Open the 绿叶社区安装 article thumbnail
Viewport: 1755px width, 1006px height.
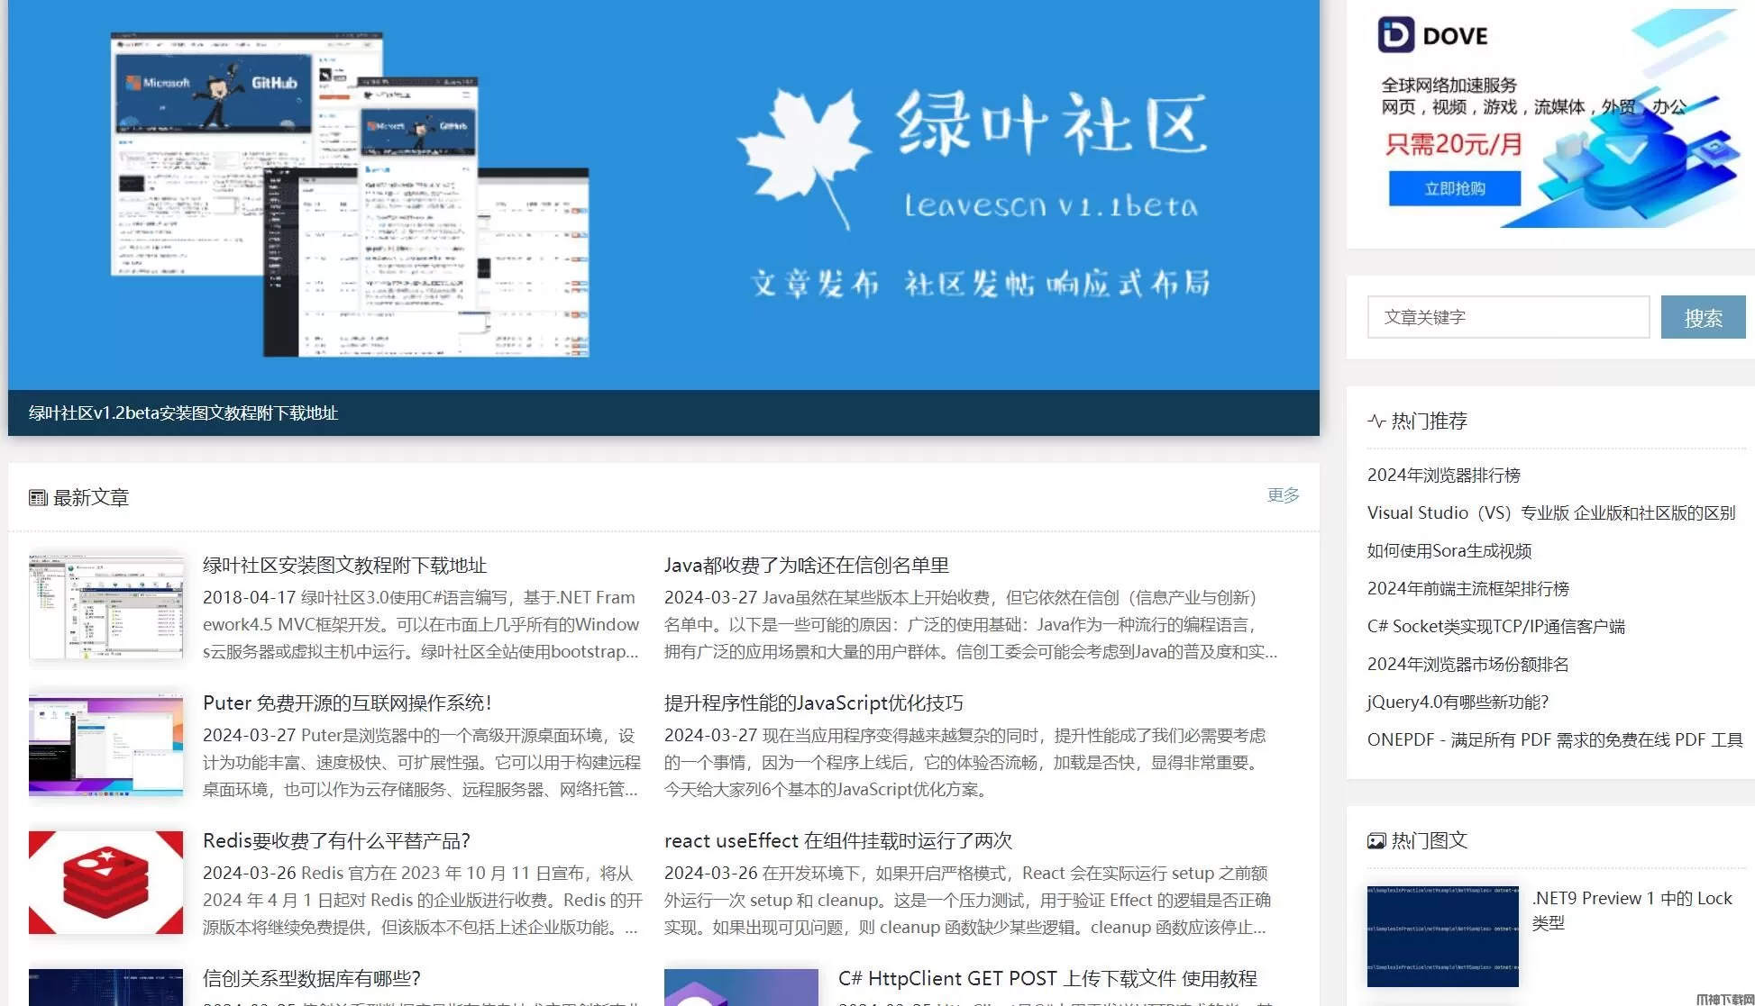(x=105, y=606)
